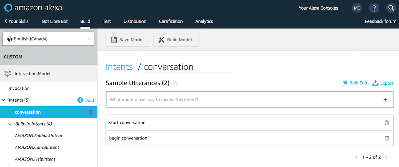Click the plus to add utterance
Screen dimensions: 399x167
click(x=385, y=100)
